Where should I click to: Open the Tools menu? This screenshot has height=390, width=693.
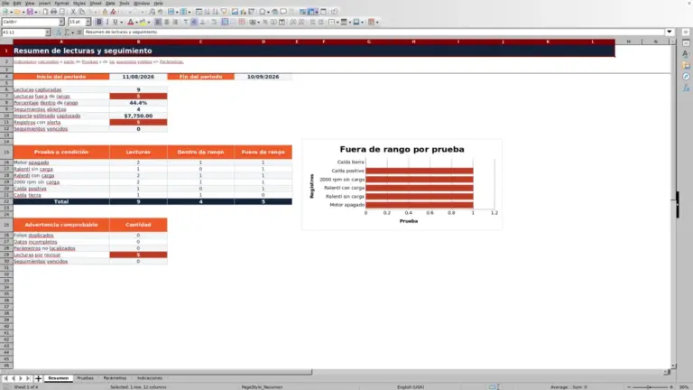tap(125, 3)
